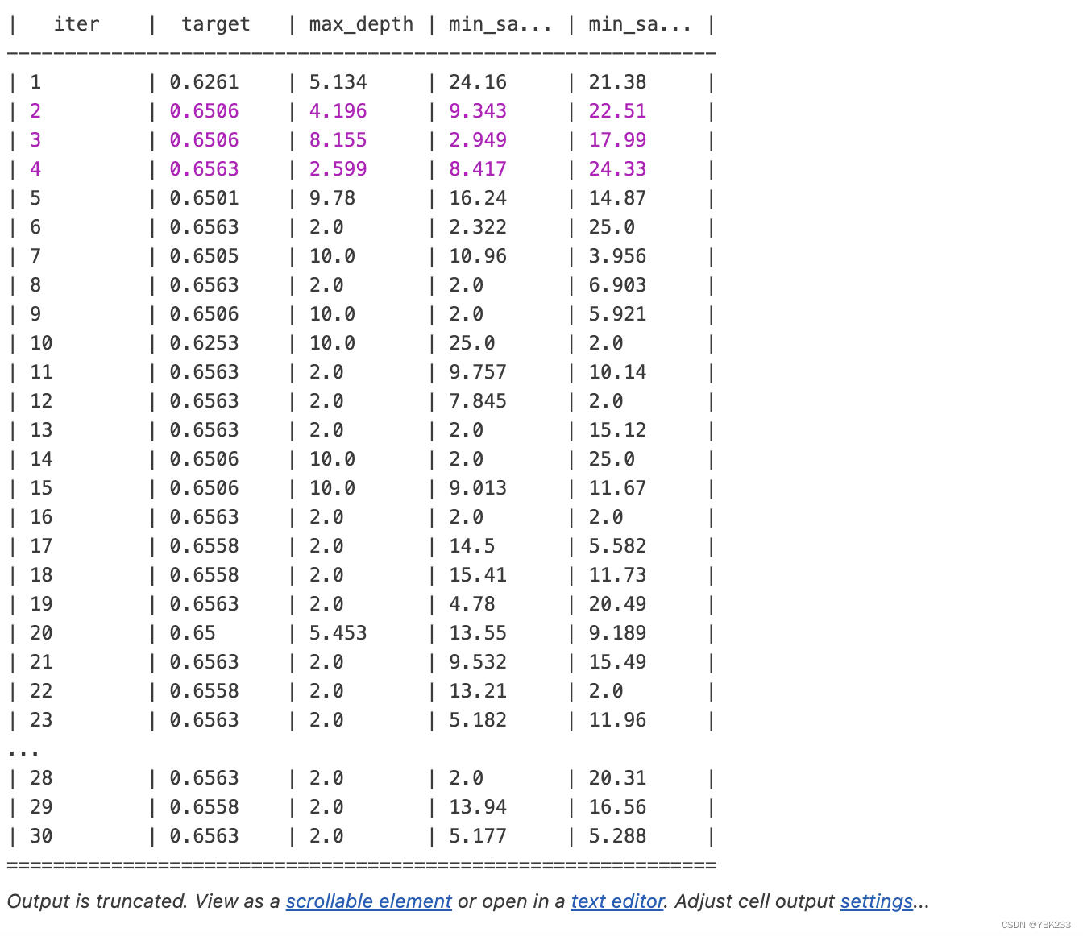Click value 4.78 in row 19
Viewport: 1083px width, 936px height.
472,604
